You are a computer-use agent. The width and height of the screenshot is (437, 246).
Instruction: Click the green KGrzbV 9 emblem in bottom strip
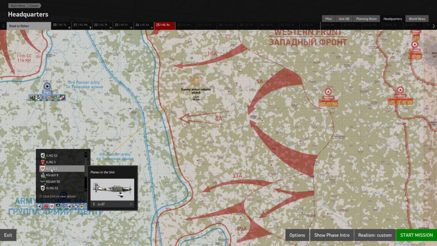click(58, 206)
